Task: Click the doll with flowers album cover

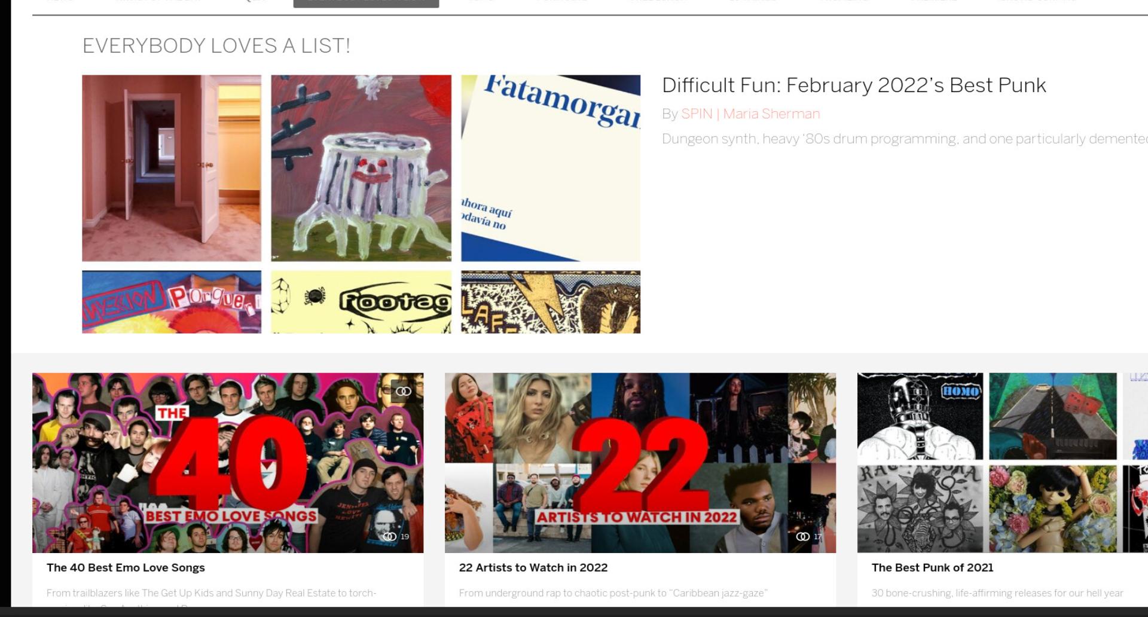Action: 1052,509
